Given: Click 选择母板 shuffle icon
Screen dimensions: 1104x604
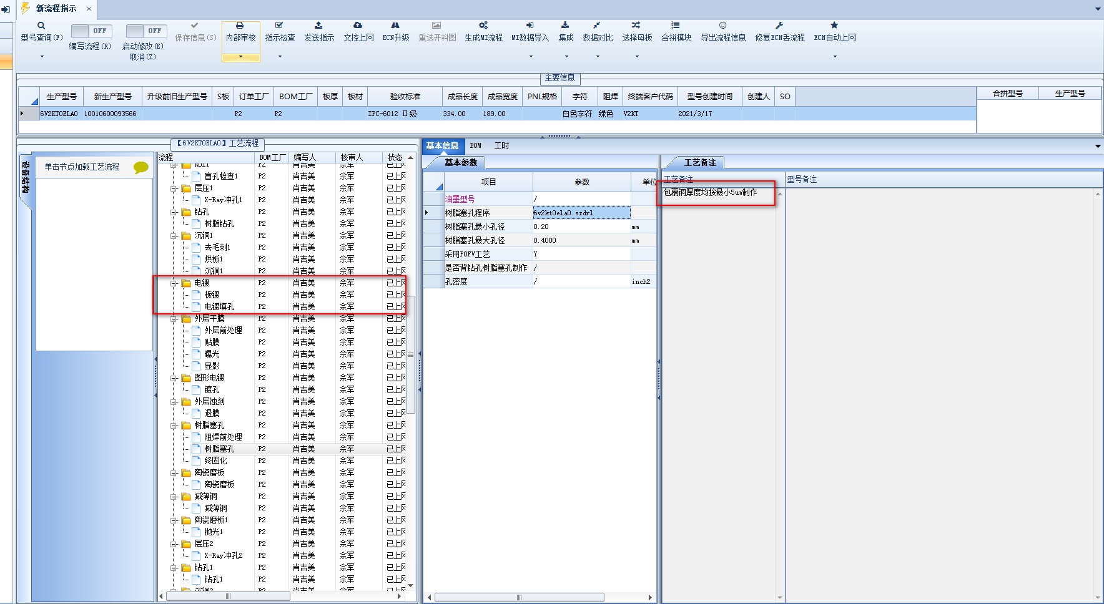Looking at the screenshot, I should pyautogui.click(x=636, y=26).
